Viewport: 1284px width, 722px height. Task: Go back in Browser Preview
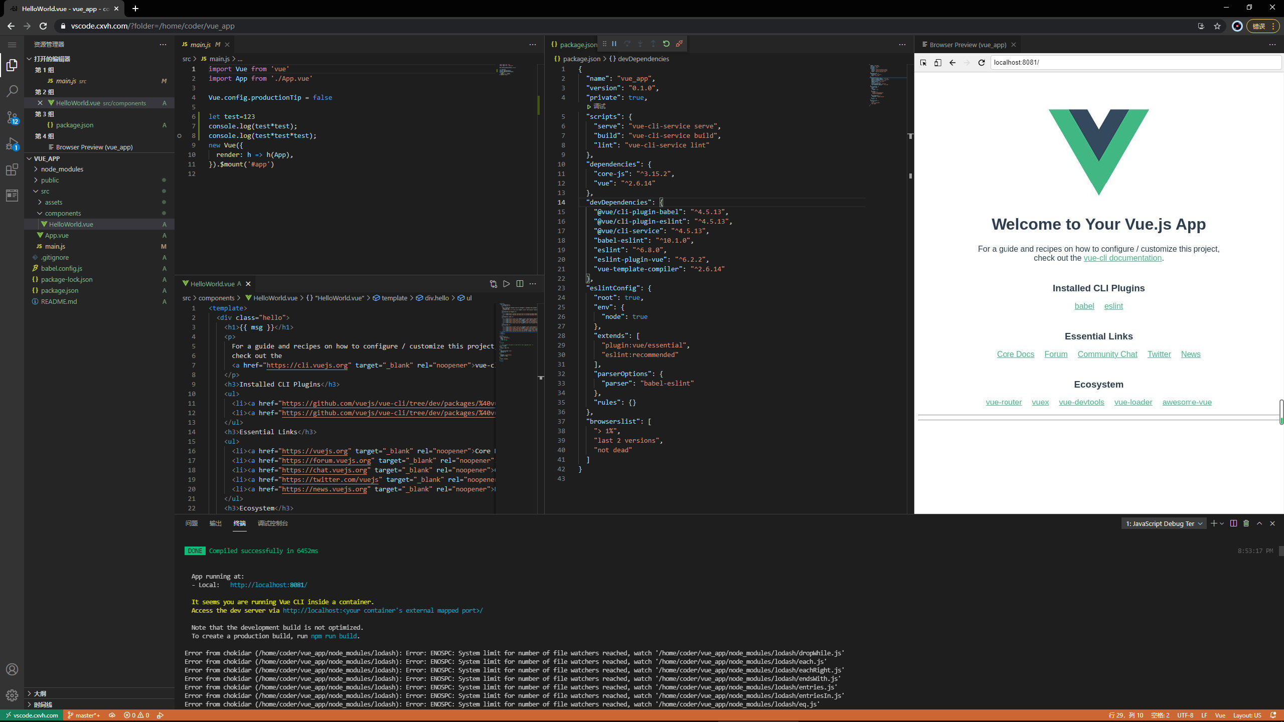(952, 63)
